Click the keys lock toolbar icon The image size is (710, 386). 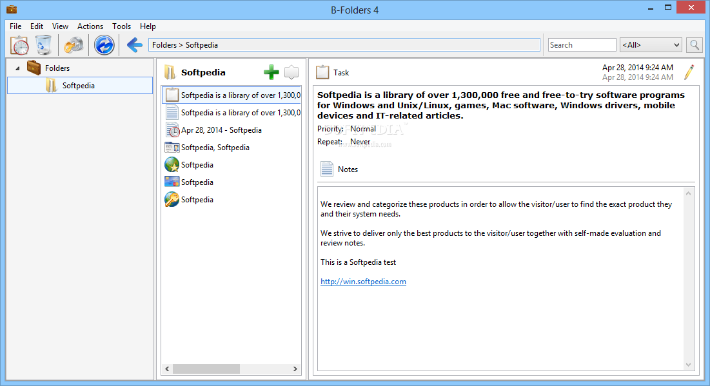point(74,45)
